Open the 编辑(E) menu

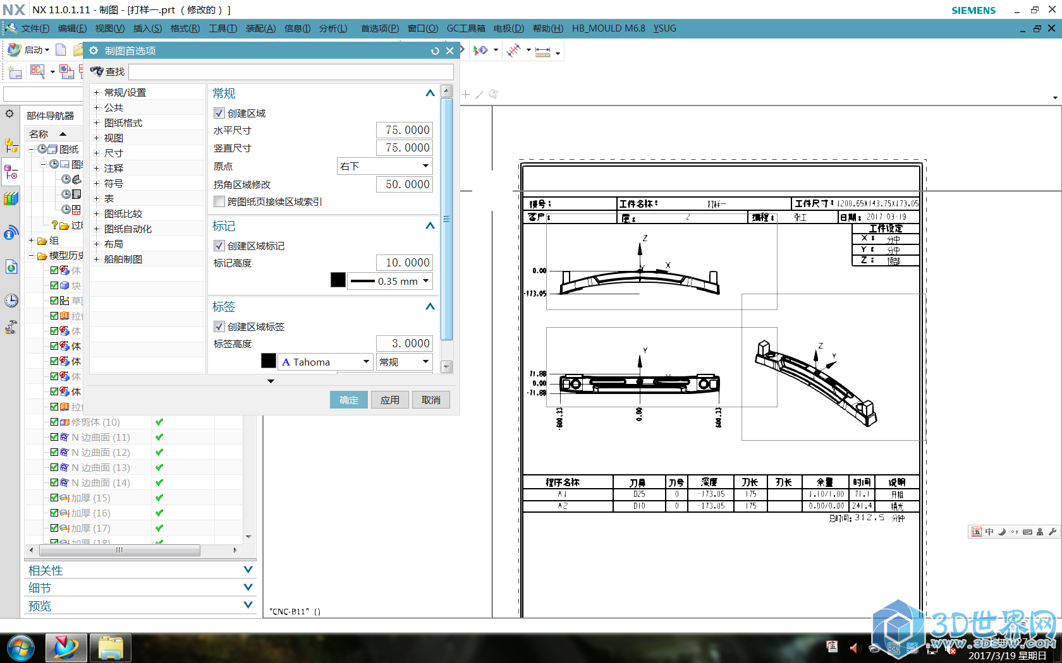[x=72, y=28]
